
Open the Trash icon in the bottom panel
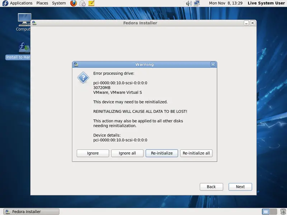click(283, 211)
